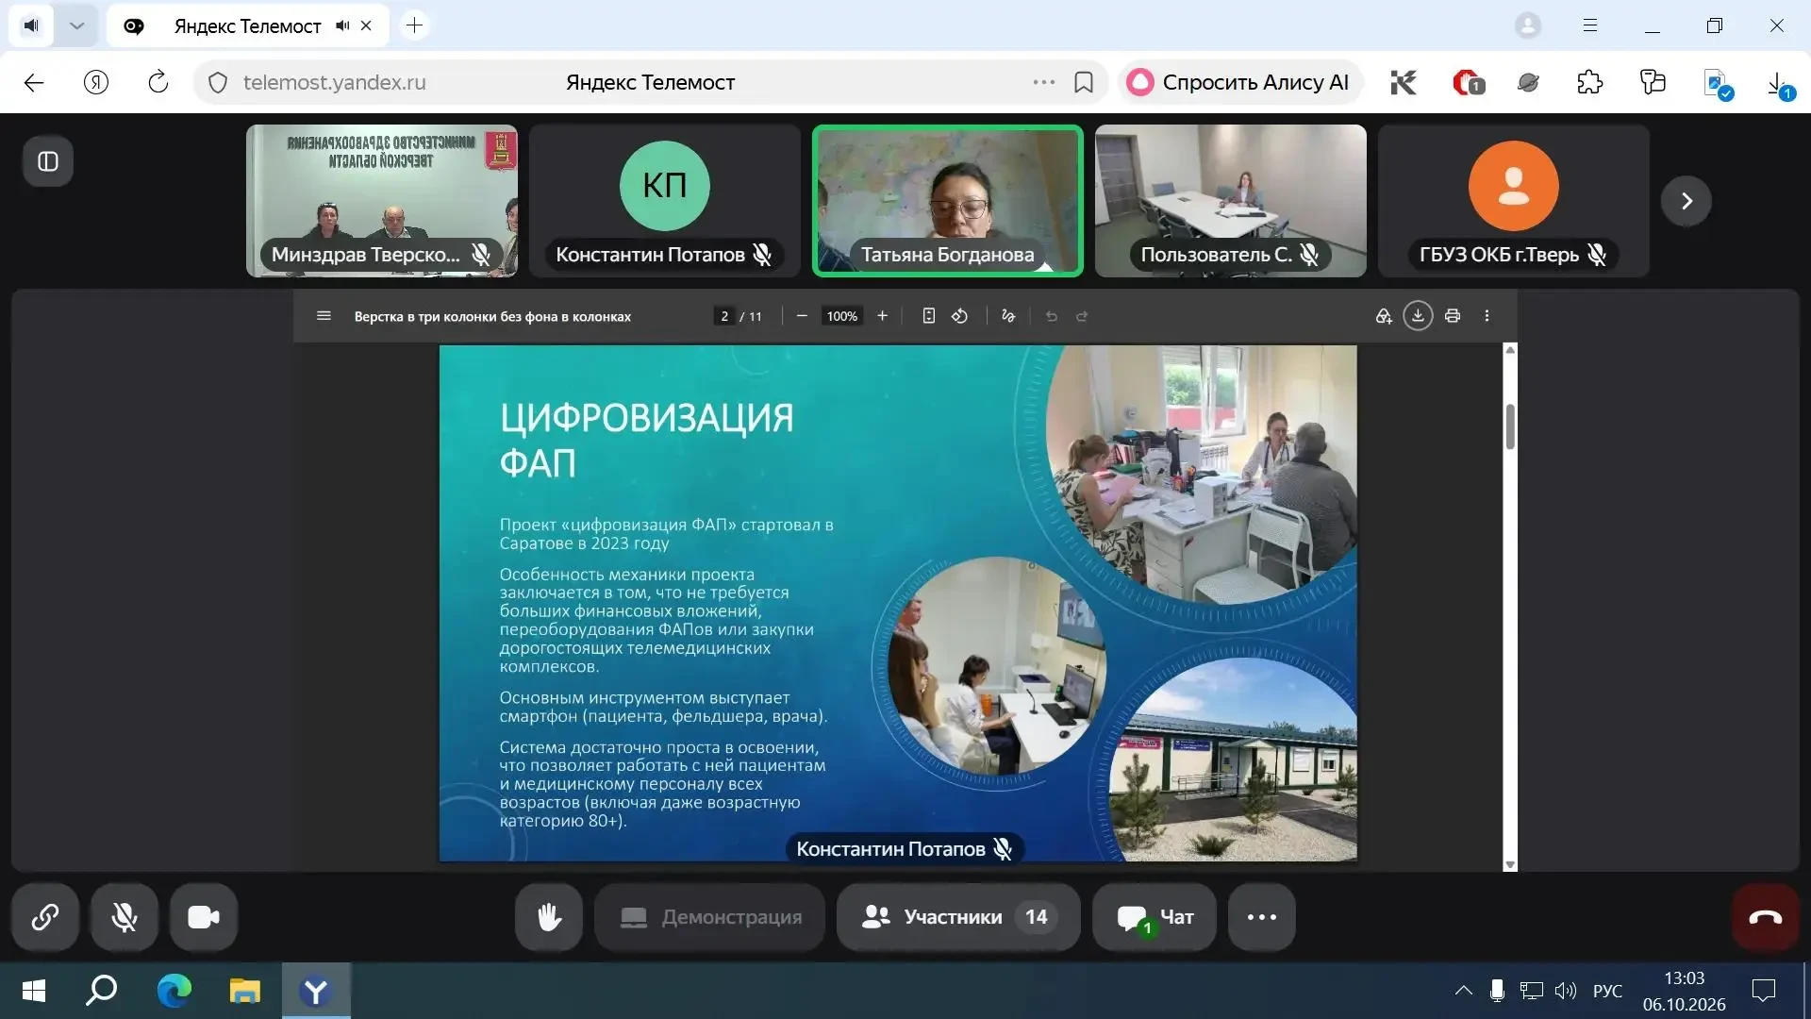
Task: Toggle the layout sidebar view icon
Action: (x=48, y=161)
